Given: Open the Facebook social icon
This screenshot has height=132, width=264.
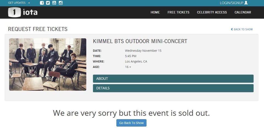Looking at the screenshot, I should point(42,3).
